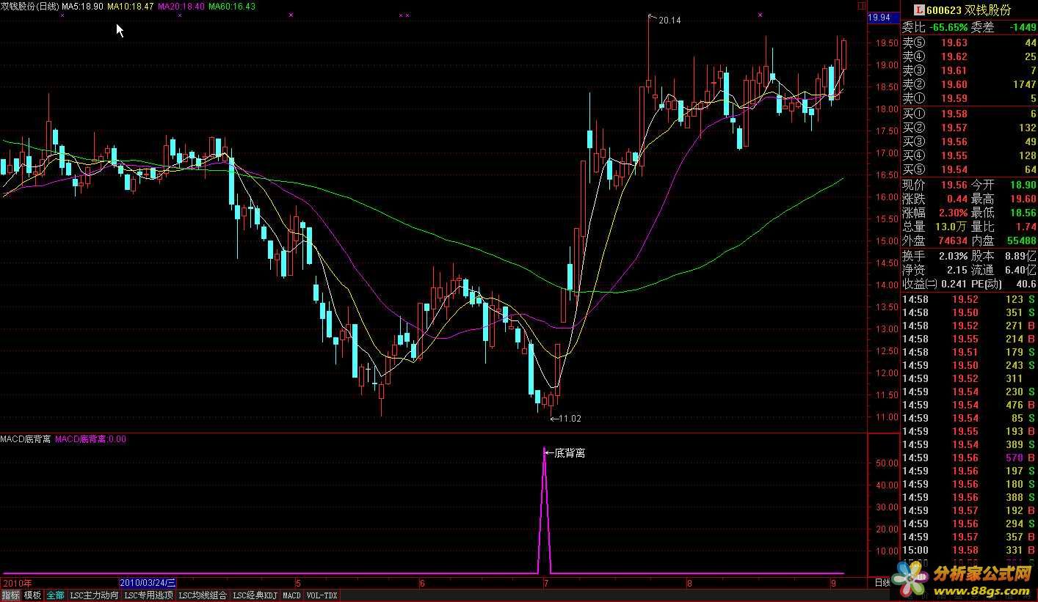
Task: Click the 日线 period button
Action: tap(882, 583)
